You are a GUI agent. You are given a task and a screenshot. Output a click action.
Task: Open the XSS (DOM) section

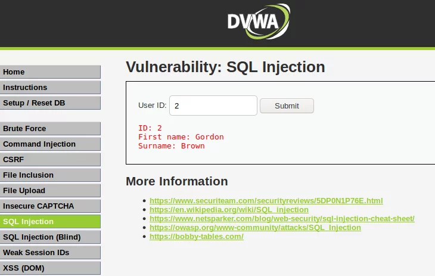click(x=50, y=268)
